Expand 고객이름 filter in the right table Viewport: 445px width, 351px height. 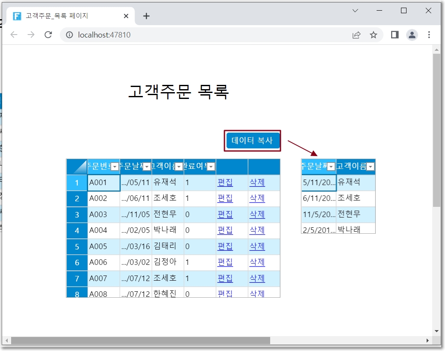tap(370, 167)
